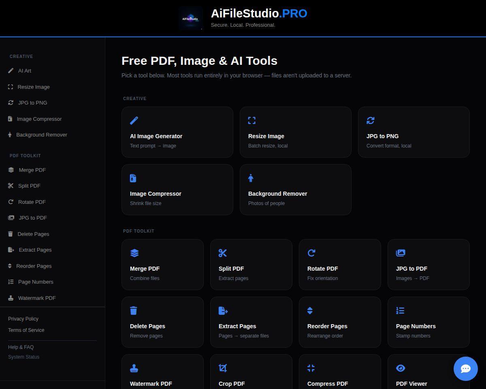Screen dimensions: 486x389
Task: Click the Rotate PDF sidebar icon
Action: [x=11, y=202]
